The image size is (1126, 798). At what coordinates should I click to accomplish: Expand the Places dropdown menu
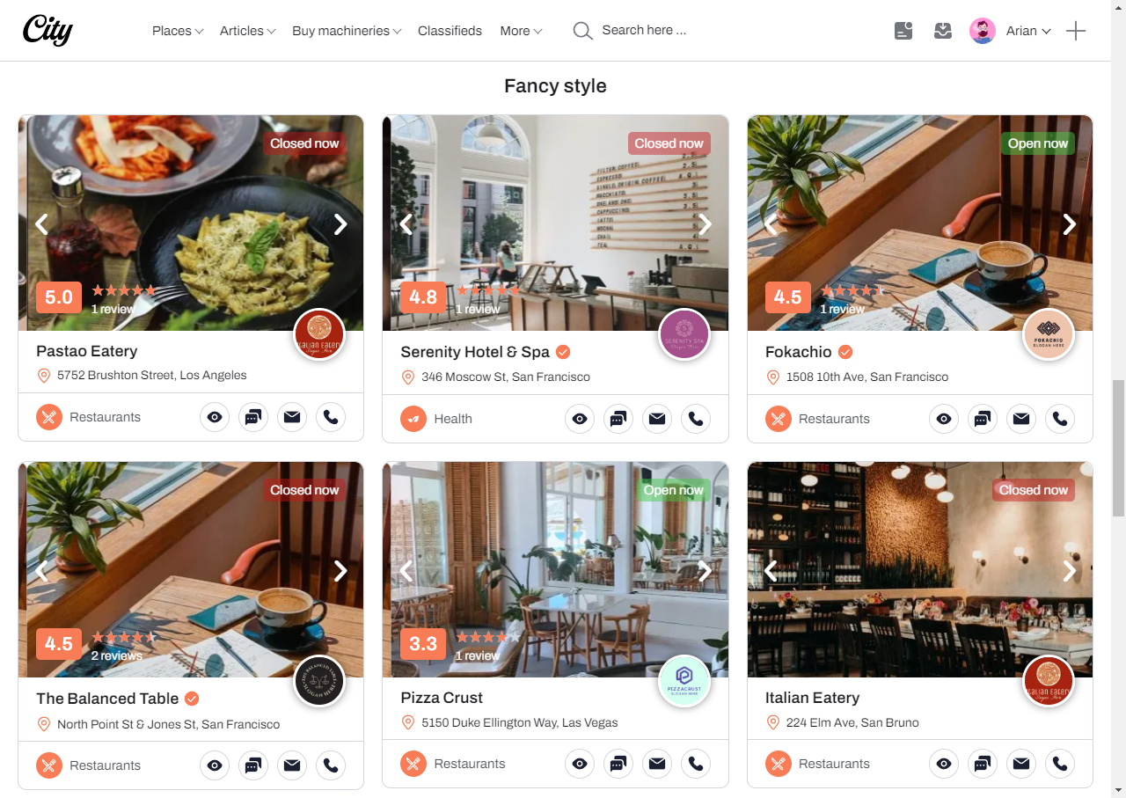pyautogui.click(x=178, y=31)
